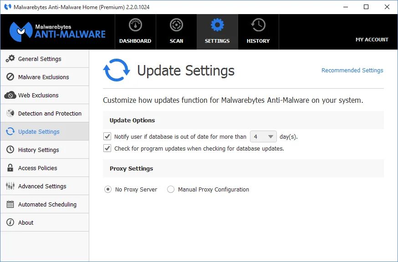
Task: Switch to the Scan tab
Action: [x=176, y=31]
